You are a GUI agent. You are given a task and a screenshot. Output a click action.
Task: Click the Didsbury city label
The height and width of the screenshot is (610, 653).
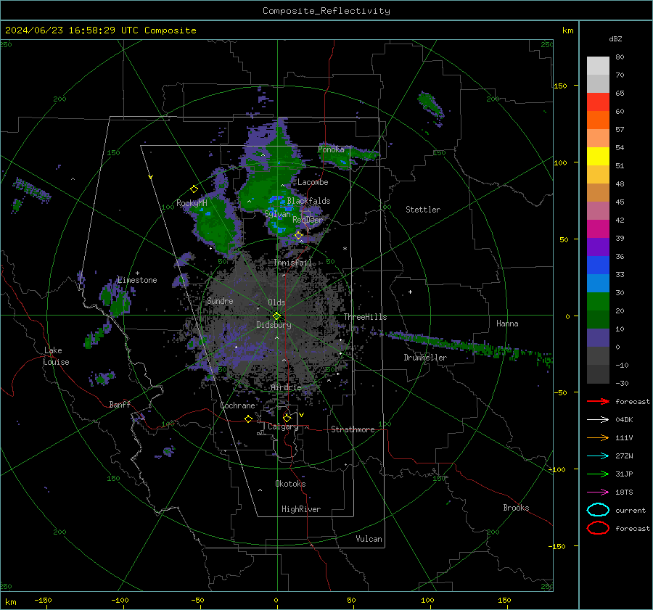274,325
